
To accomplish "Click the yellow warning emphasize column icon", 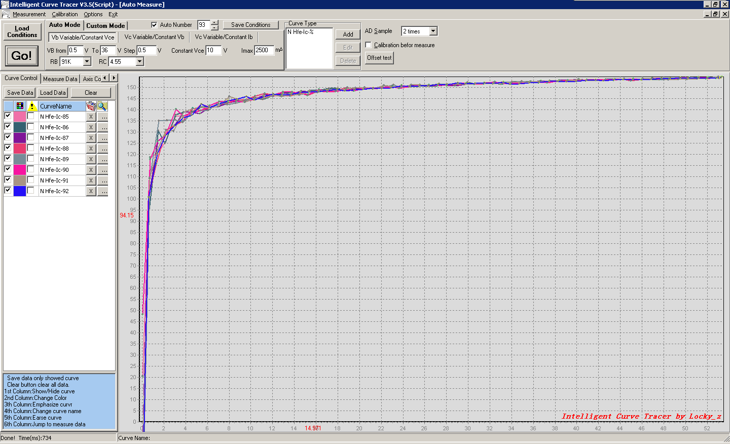I will 32,106.
